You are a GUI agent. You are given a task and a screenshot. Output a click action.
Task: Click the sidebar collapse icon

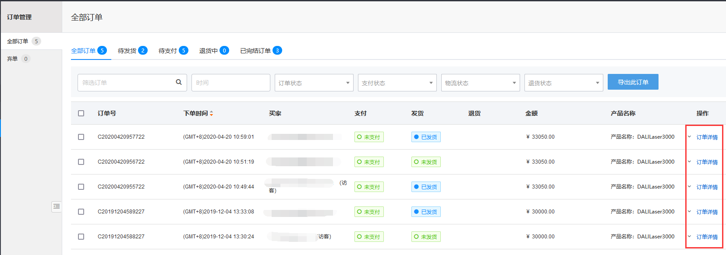coord(57,206)
